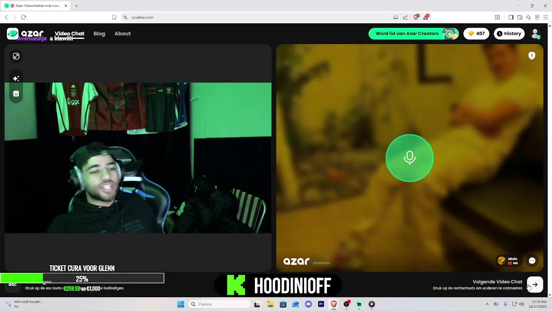Open OBS Studio from the taskbar
Image resolution: width=552 pixels, height=311 pixels.
[x=346, y=304]
